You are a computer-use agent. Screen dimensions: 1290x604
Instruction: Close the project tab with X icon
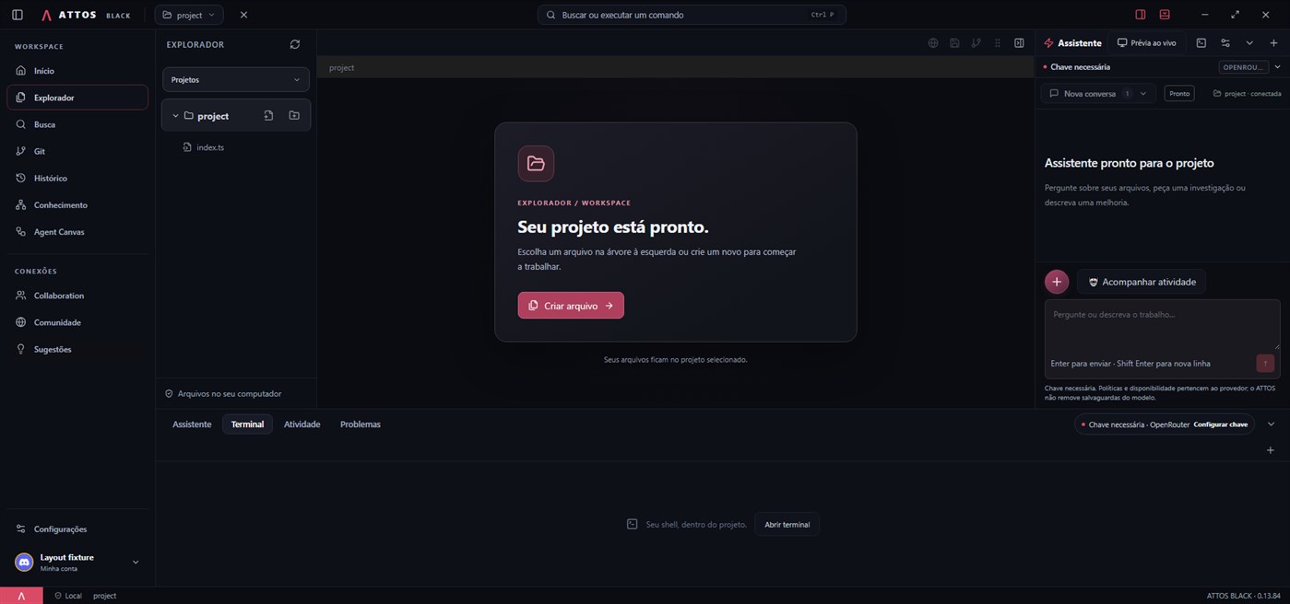pyautogui.click(x=243, y=15)
